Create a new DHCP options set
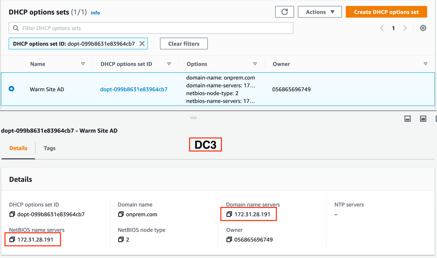The width and height of the screenshot is (437, 258). click(386, 12)
